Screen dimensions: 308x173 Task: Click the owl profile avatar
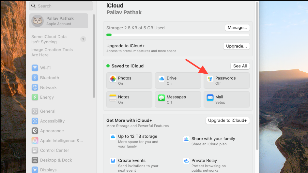click(37, 21)
